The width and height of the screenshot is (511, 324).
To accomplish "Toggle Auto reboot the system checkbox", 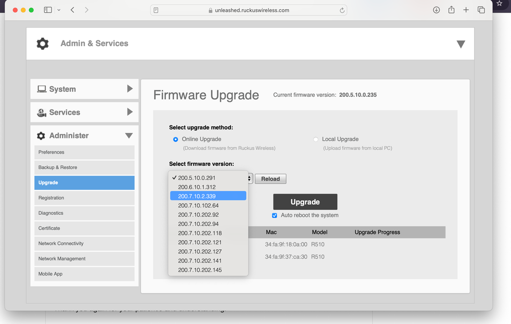I will pyautogui.click(x=274, y=215).
